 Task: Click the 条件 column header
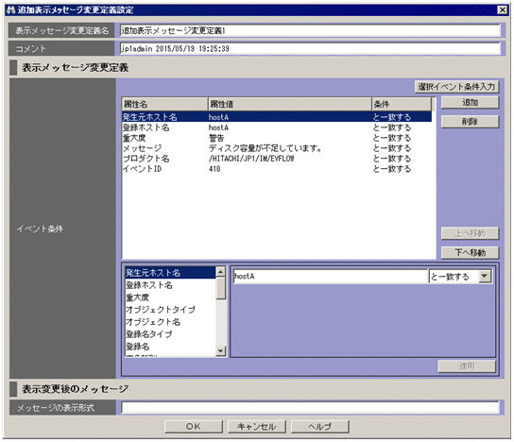(x=402, y=104)
